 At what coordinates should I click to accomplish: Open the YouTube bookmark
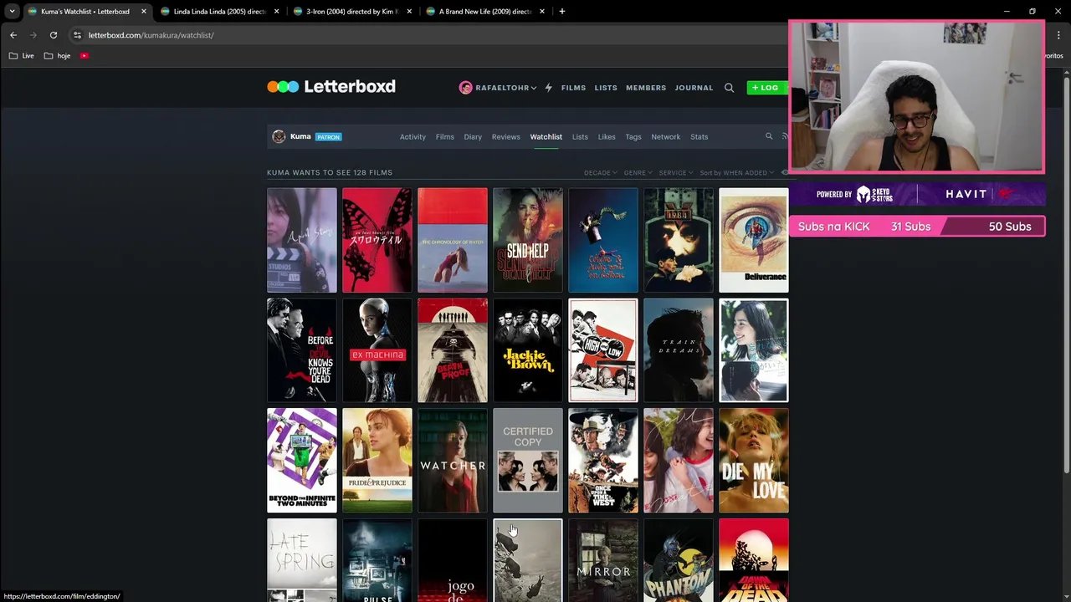(85, 56)
